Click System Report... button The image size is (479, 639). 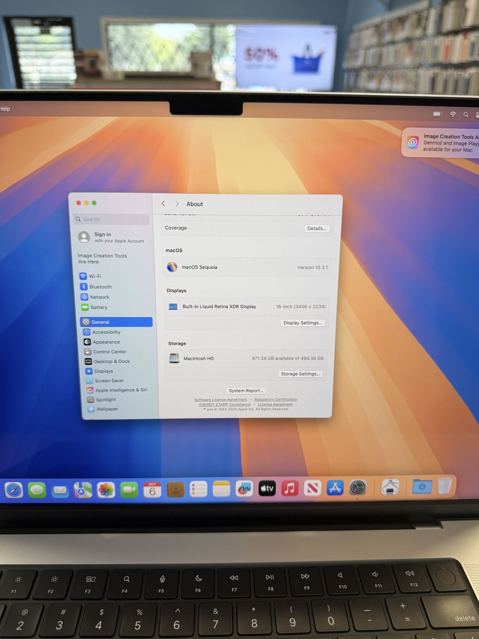point(246,390)
